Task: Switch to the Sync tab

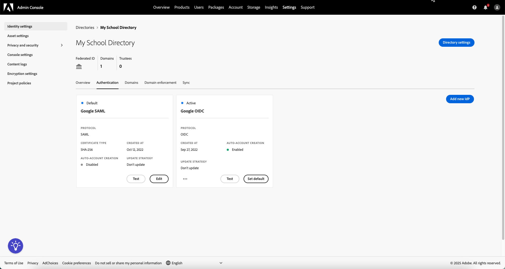Action: [x=186, y=82]
